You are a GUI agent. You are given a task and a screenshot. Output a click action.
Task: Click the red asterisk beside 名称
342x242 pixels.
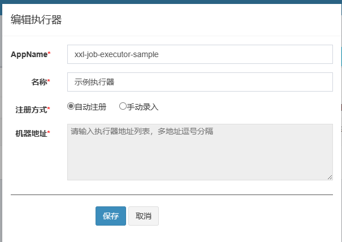coord(49,81)
